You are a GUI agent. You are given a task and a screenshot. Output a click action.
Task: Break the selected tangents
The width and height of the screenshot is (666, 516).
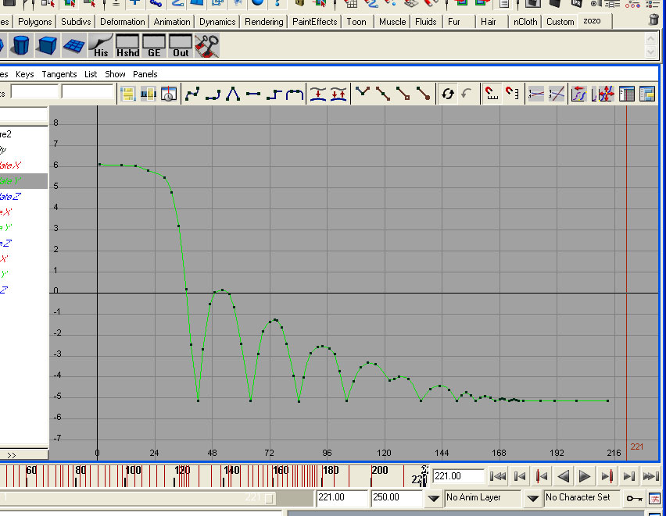click(362, 94)
